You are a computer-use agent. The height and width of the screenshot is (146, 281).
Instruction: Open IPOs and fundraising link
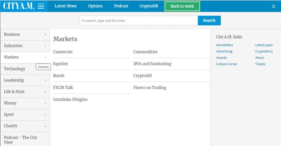[x=152, y=64]
